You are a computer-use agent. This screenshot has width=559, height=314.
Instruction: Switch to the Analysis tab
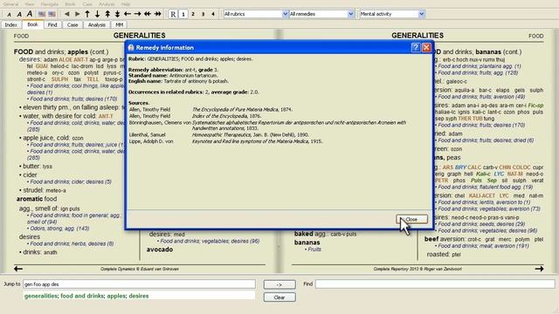tap(97, 25)
